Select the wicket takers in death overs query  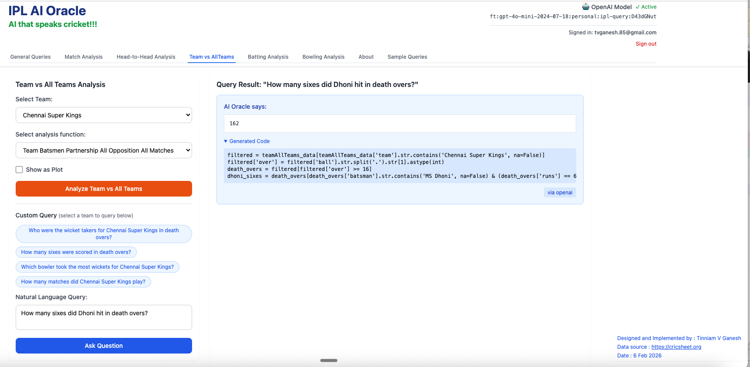104,234
